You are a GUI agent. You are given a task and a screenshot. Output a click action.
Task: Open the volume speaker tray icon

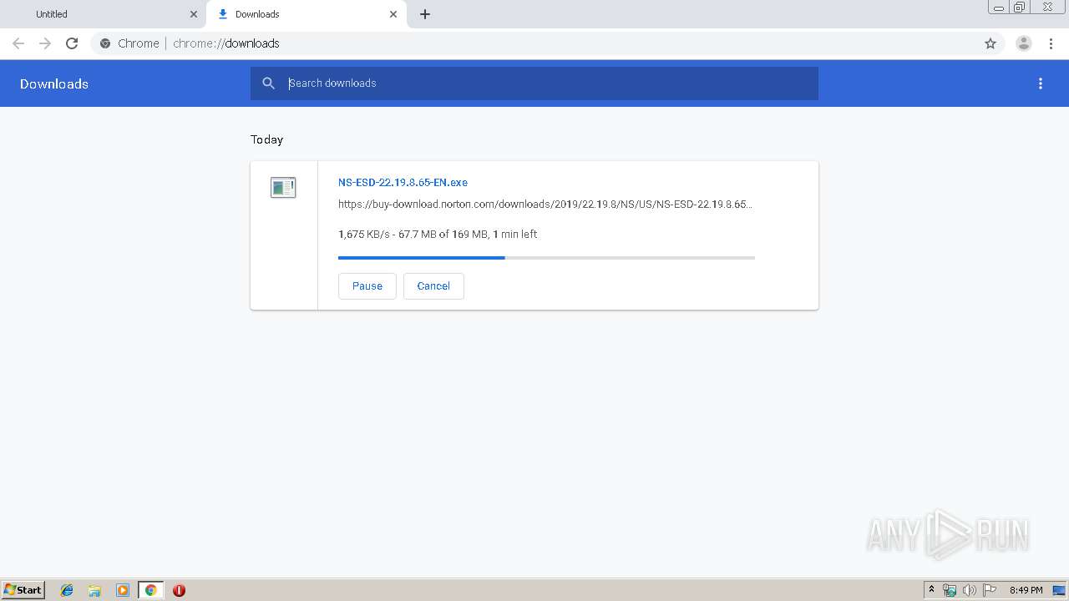pos(969,590)
